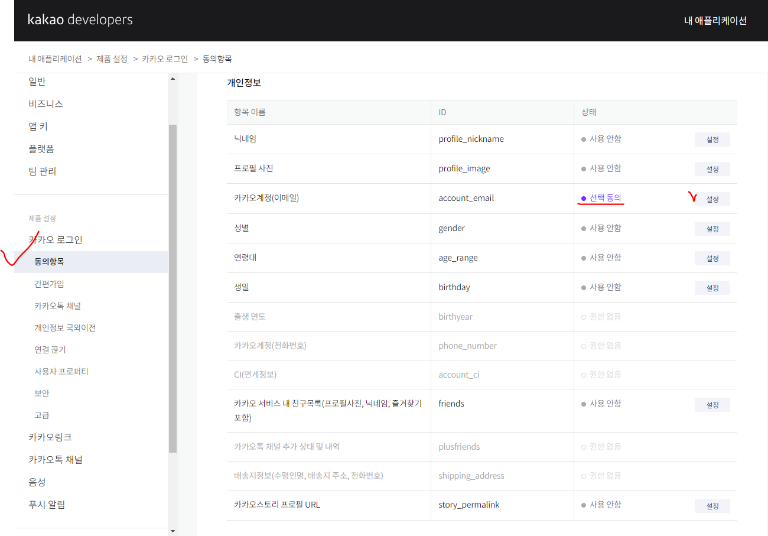This screenshot has height=536, width=768.
Task: Click 카카오계정(이메일) item name
Action: pos(266,198)
